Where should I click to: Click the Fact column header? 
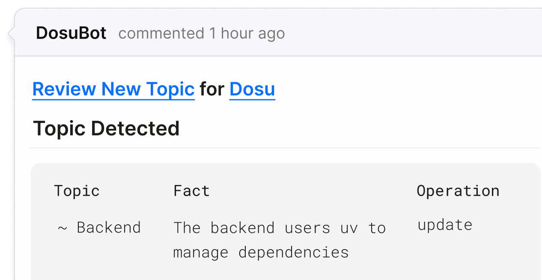pos(191,190)
